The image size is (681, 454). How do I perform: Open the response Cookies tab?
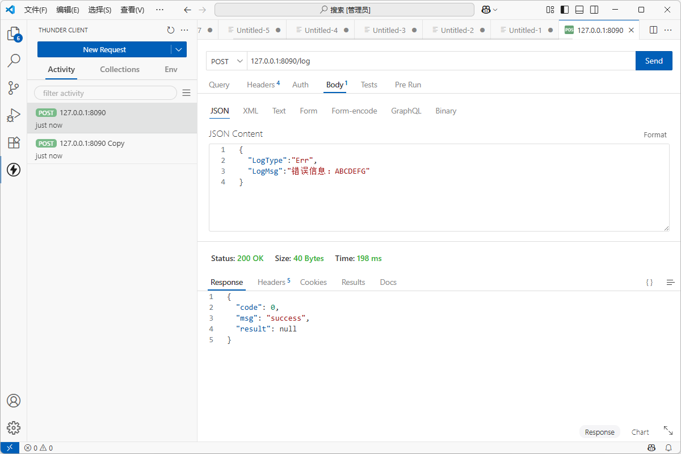[x=313, y=282]
